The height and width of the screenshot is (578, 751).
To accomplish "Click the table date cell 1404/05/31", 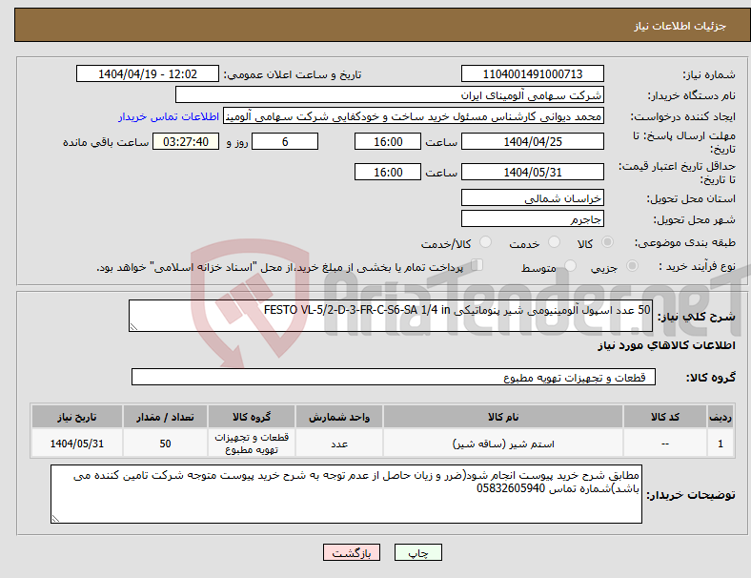I will (x=77, y=444).
